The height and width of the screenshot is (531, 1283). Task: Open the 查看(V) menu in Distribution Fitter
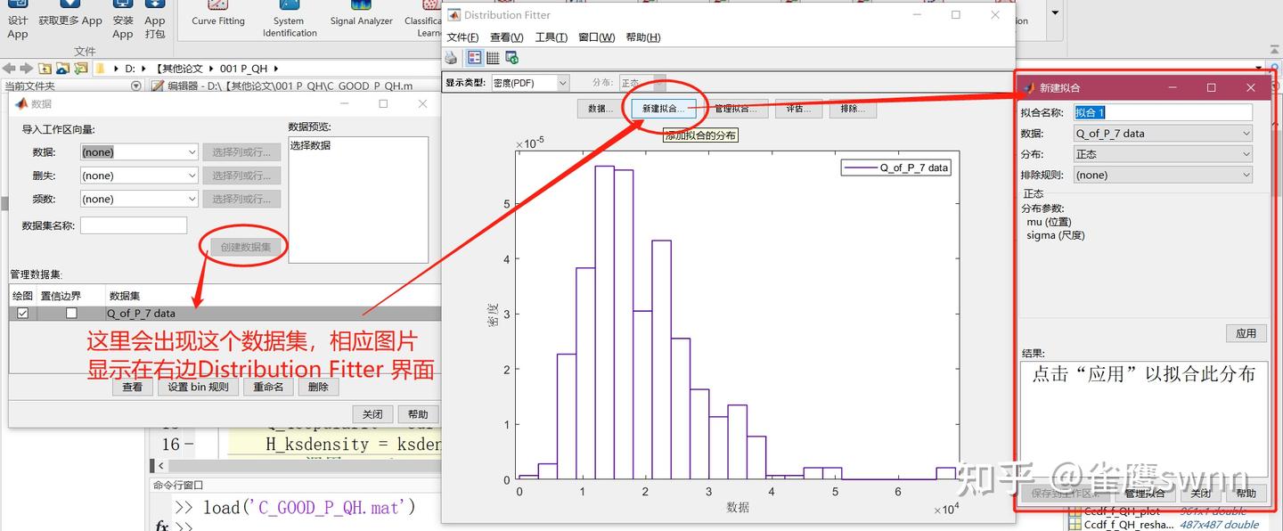tap(506, 37)
